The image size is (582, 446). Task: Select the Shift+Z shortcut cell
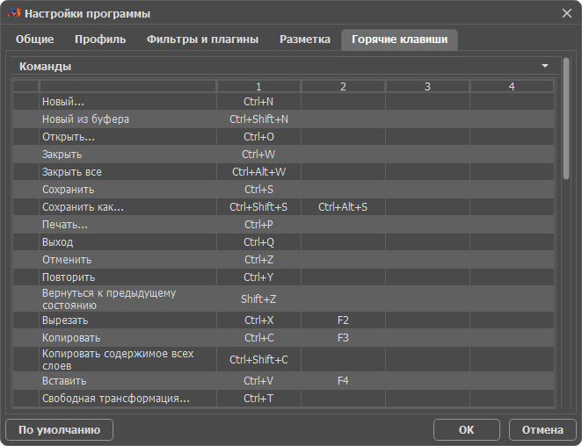click(258, 299)
